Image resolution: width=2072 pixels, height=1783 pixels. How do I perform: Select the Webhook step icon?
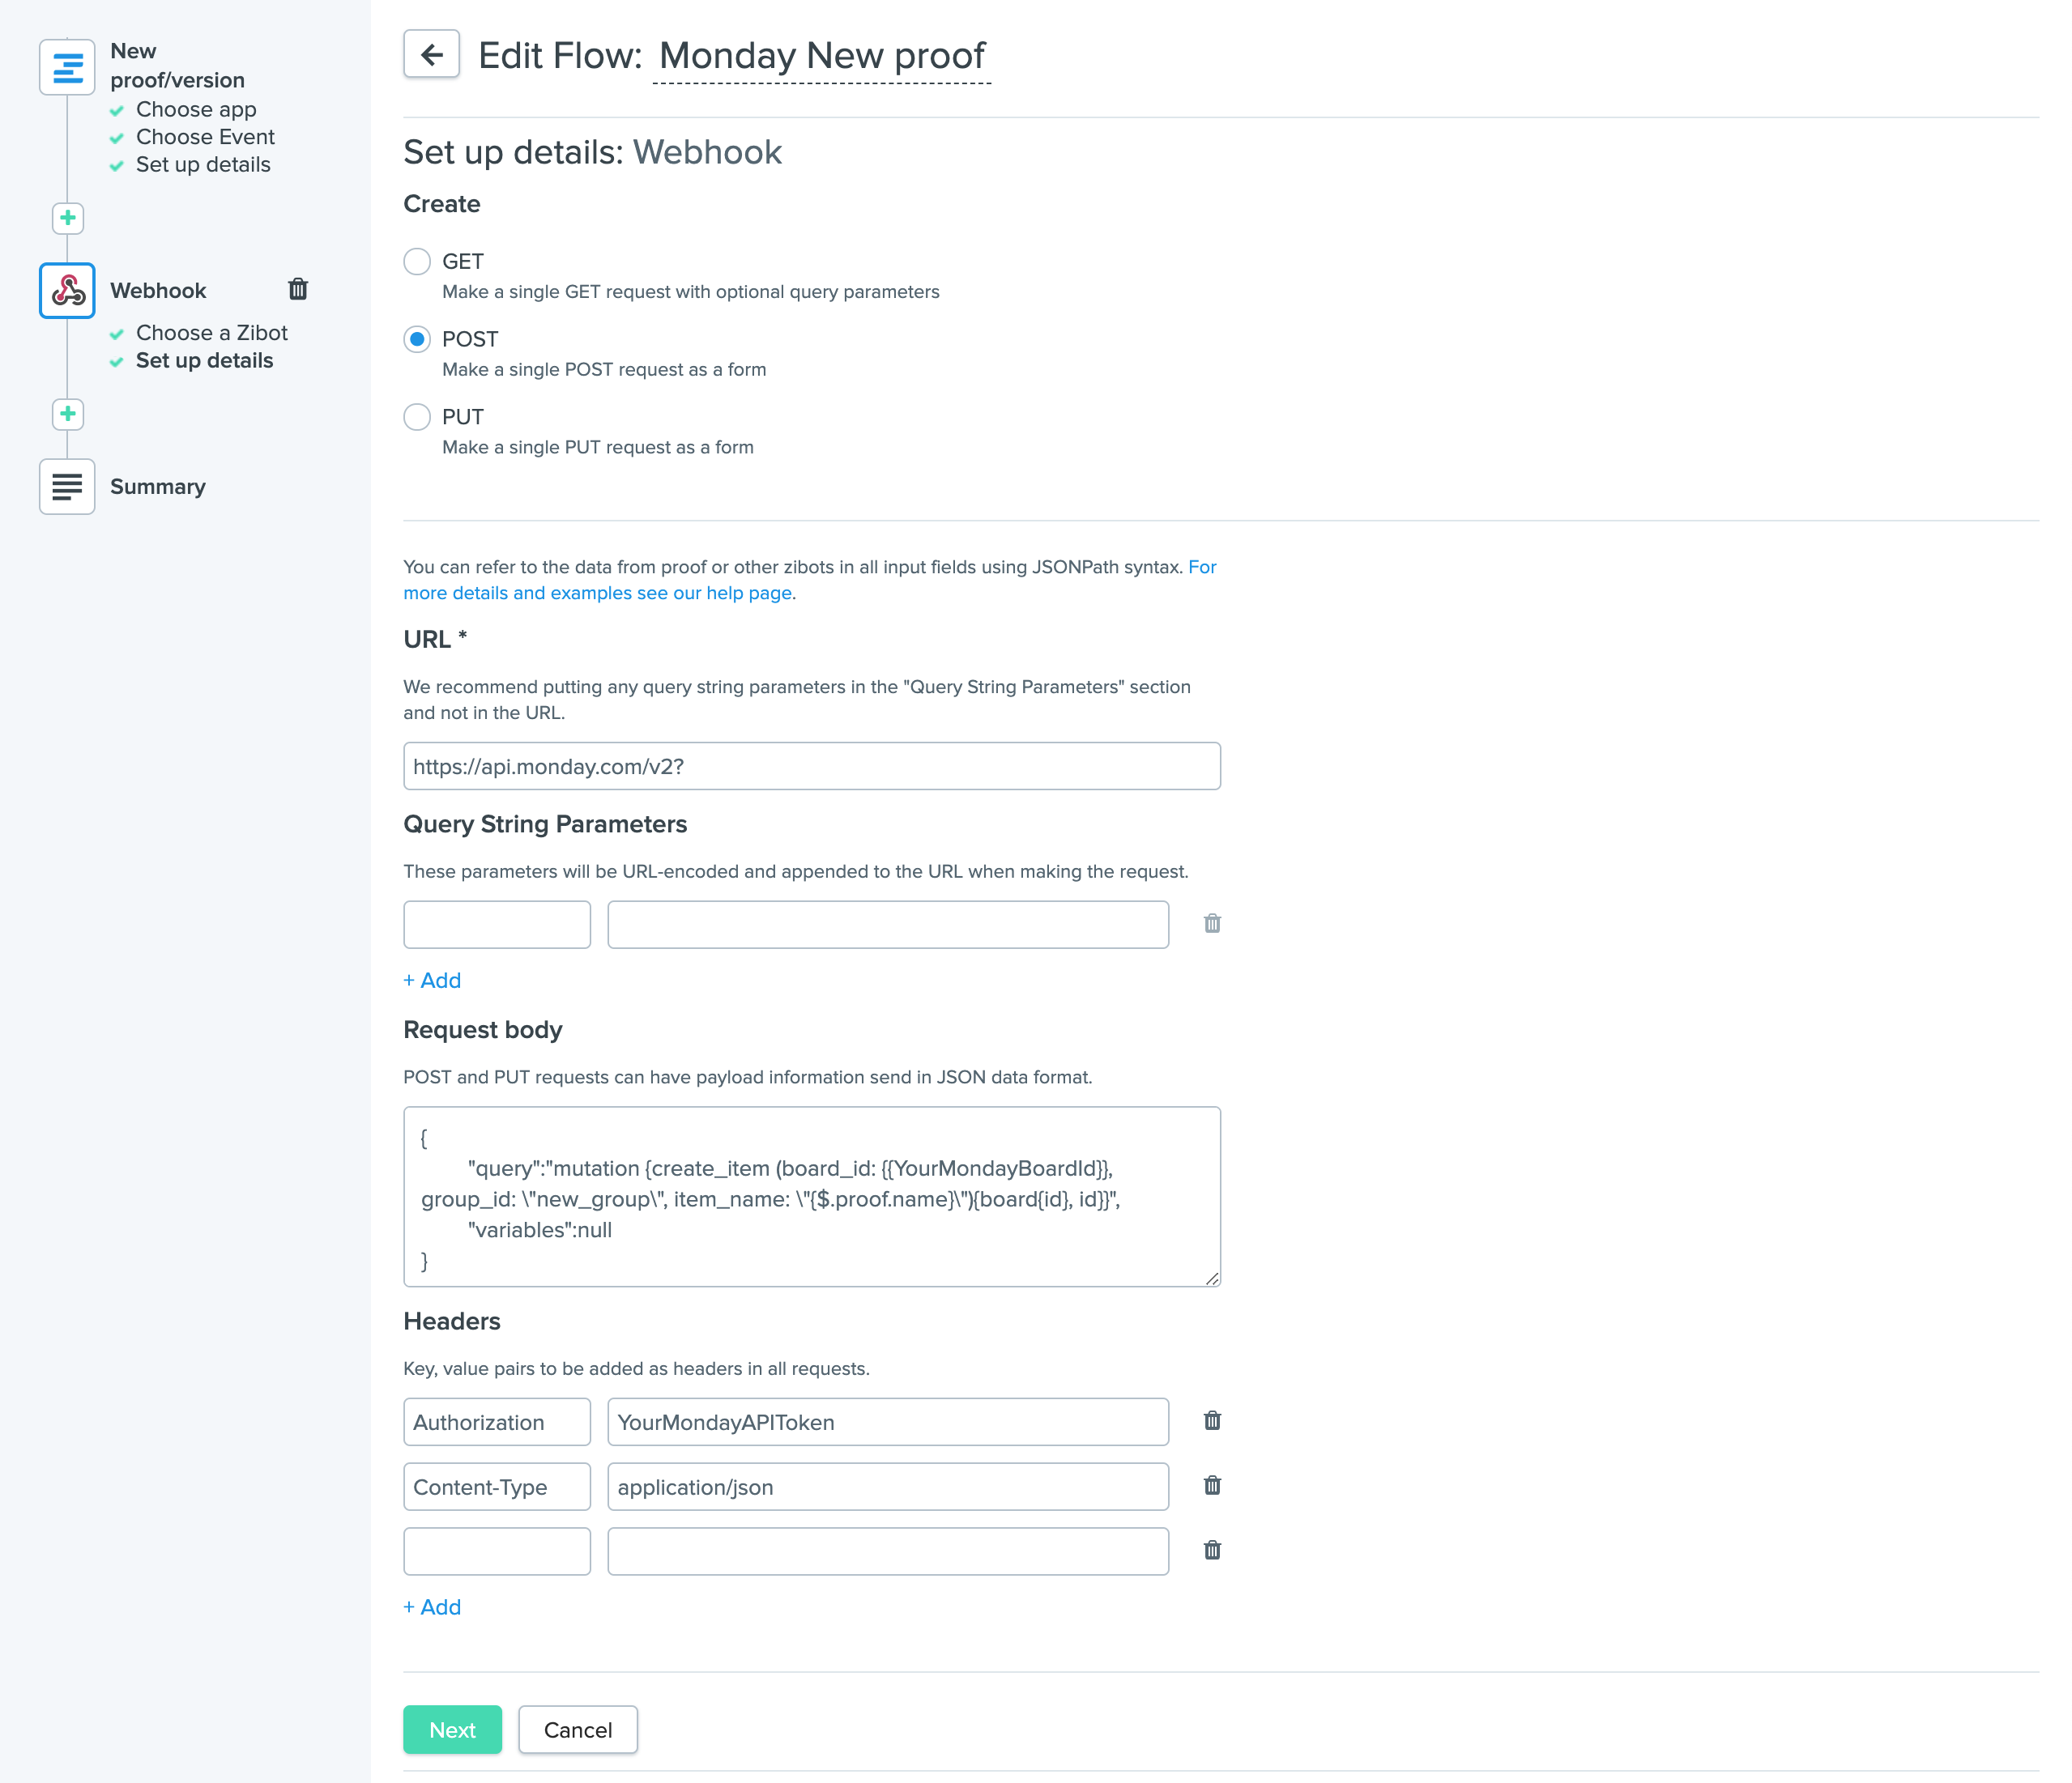(x=67, y=291)
